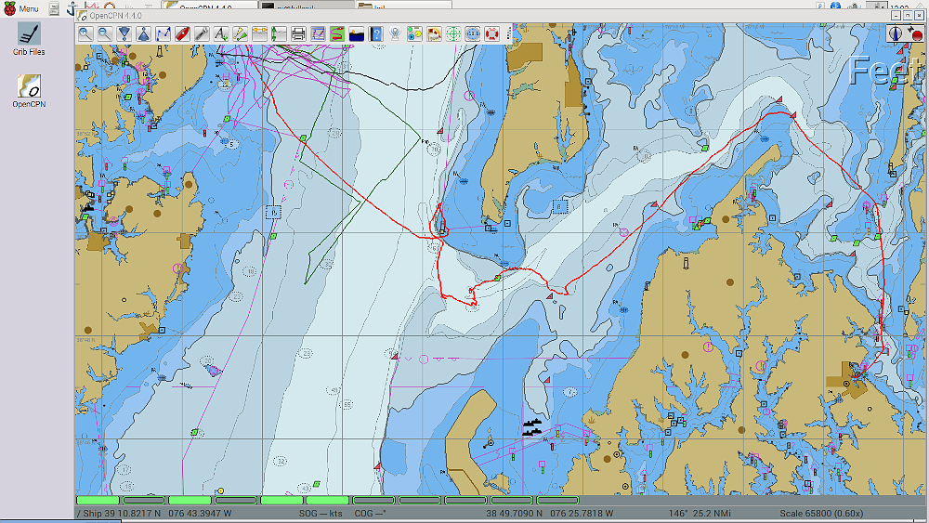Open the Route and Mark Manager
This screenshot has height=523, width=929.
point(318,34)
